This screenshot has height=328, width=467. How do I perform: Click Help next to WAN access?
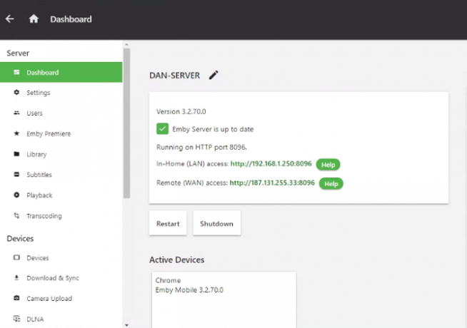(331, 183)
